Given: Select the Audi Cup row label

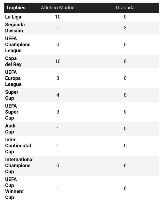Looking at the screenshot, I should [10, 129].
